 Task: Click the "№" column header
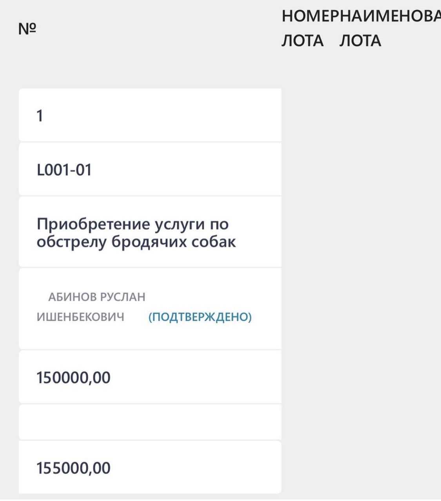click(x=27, y=28)
